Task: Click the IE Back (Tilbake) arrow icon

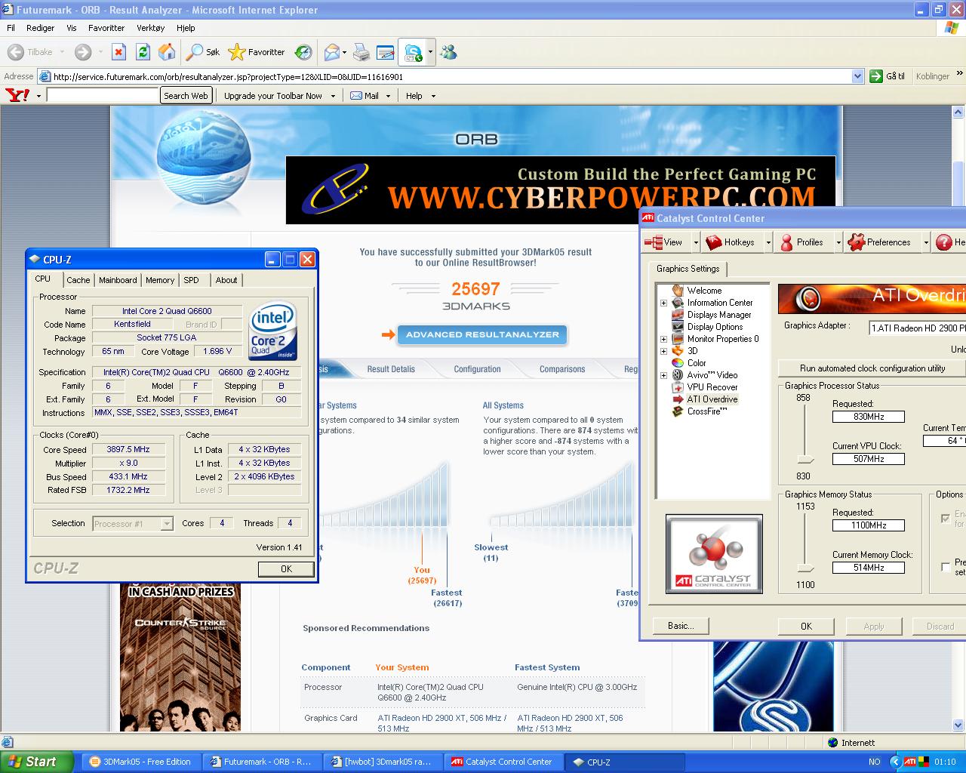Action: pos(15,52)
